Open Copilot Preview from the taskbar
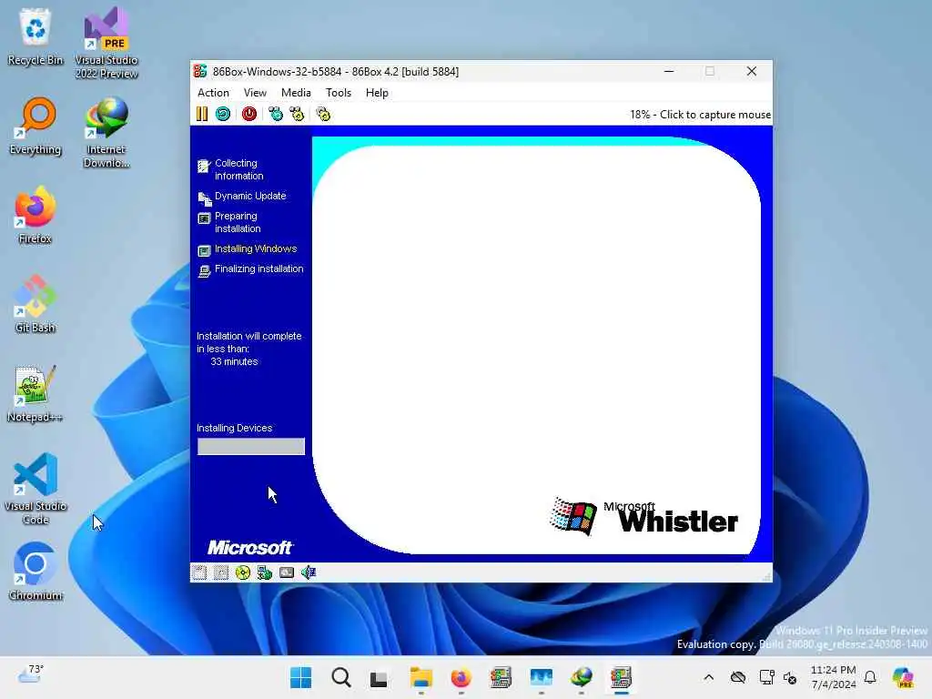This screenshot has height=699, width=932. pyautogui.click(x=903, y=677)
